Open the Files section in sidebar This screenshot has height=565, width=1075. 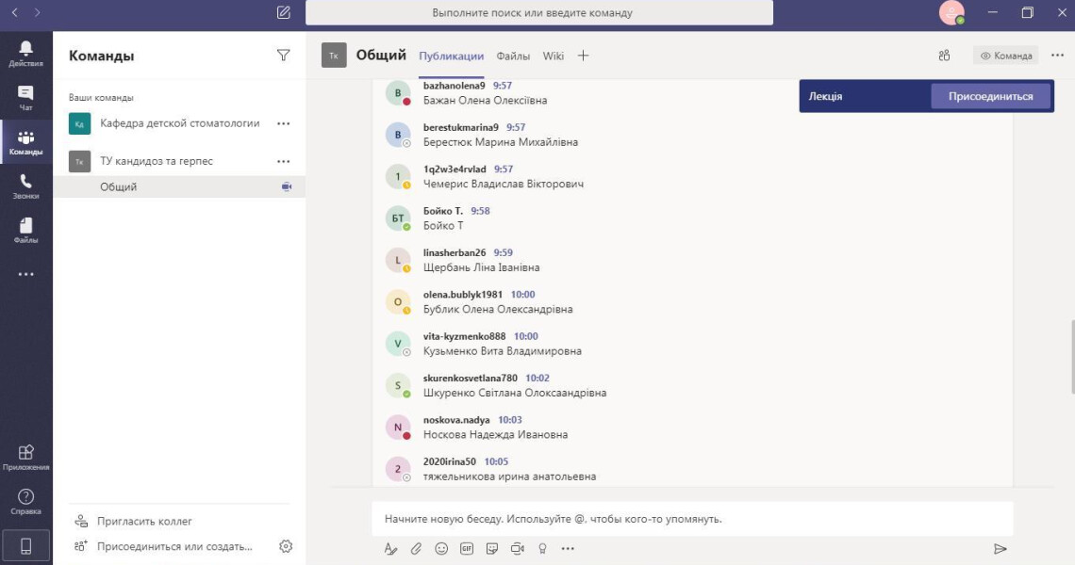coord(25,231)
